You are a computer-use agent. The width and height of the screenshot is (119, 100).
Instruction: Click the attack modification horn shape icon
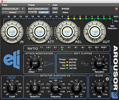(x=49, y=64)
